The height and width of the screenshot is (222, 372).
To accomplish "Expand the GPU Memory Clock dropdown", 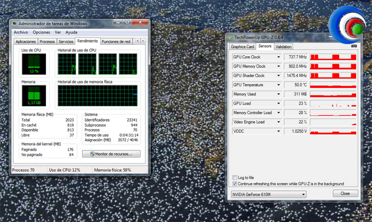I will 278,66.
